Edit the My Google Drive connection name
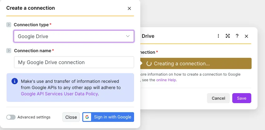The height and width of the screenshot is (130, 265). pyautogui.click(x=74, y=62)
